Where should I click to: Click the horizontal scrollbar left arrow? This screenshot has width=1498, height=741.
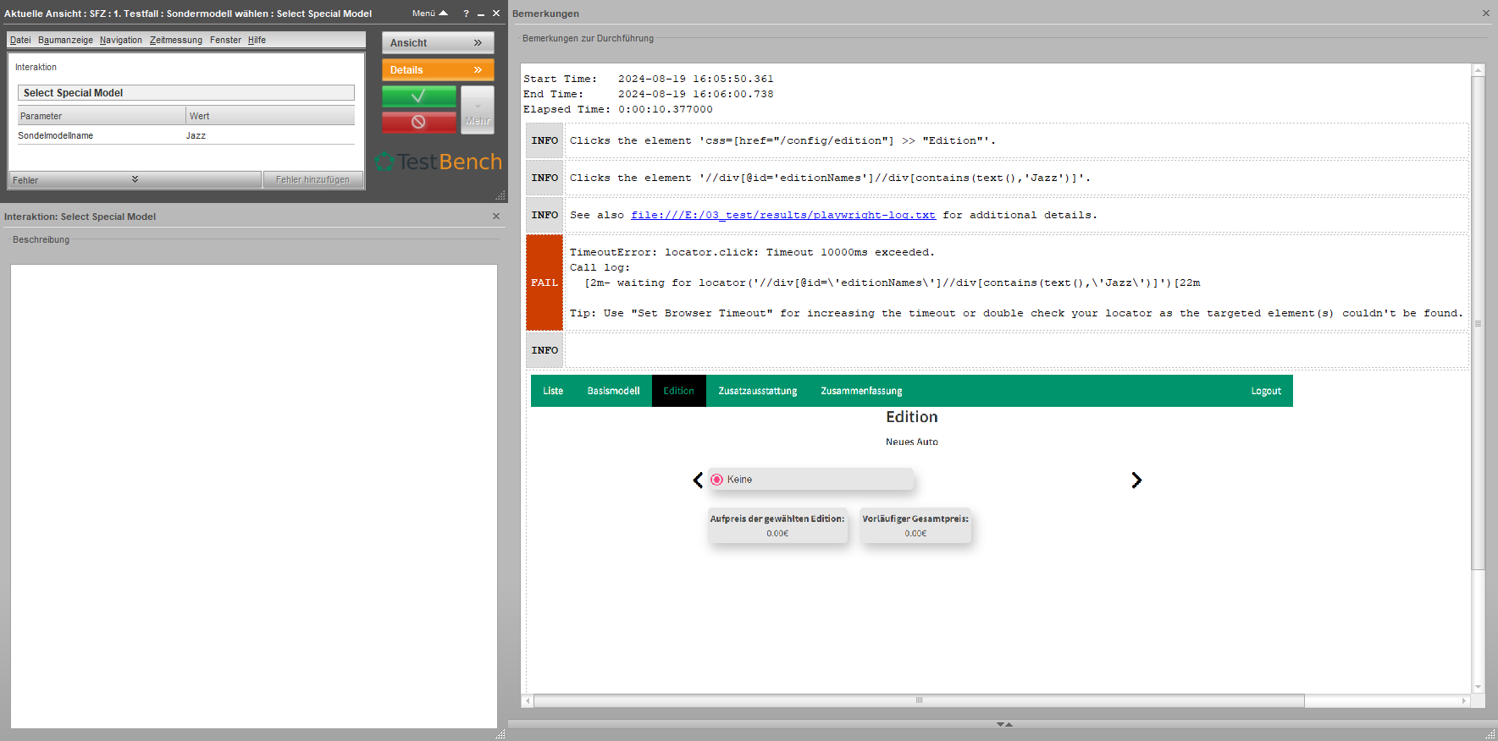[528, 700]
